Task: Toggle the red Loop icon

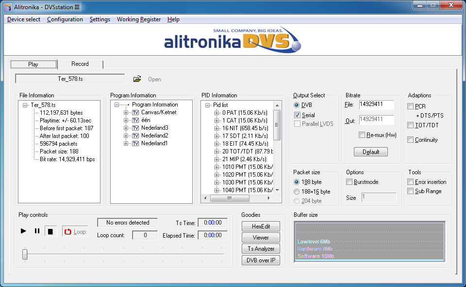Action: 67,232
